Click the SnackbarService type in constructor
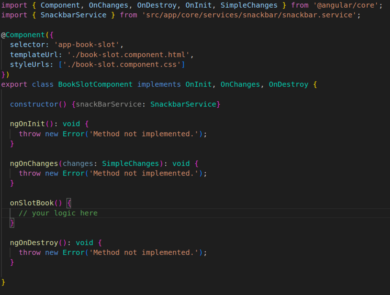 (184, 104)
